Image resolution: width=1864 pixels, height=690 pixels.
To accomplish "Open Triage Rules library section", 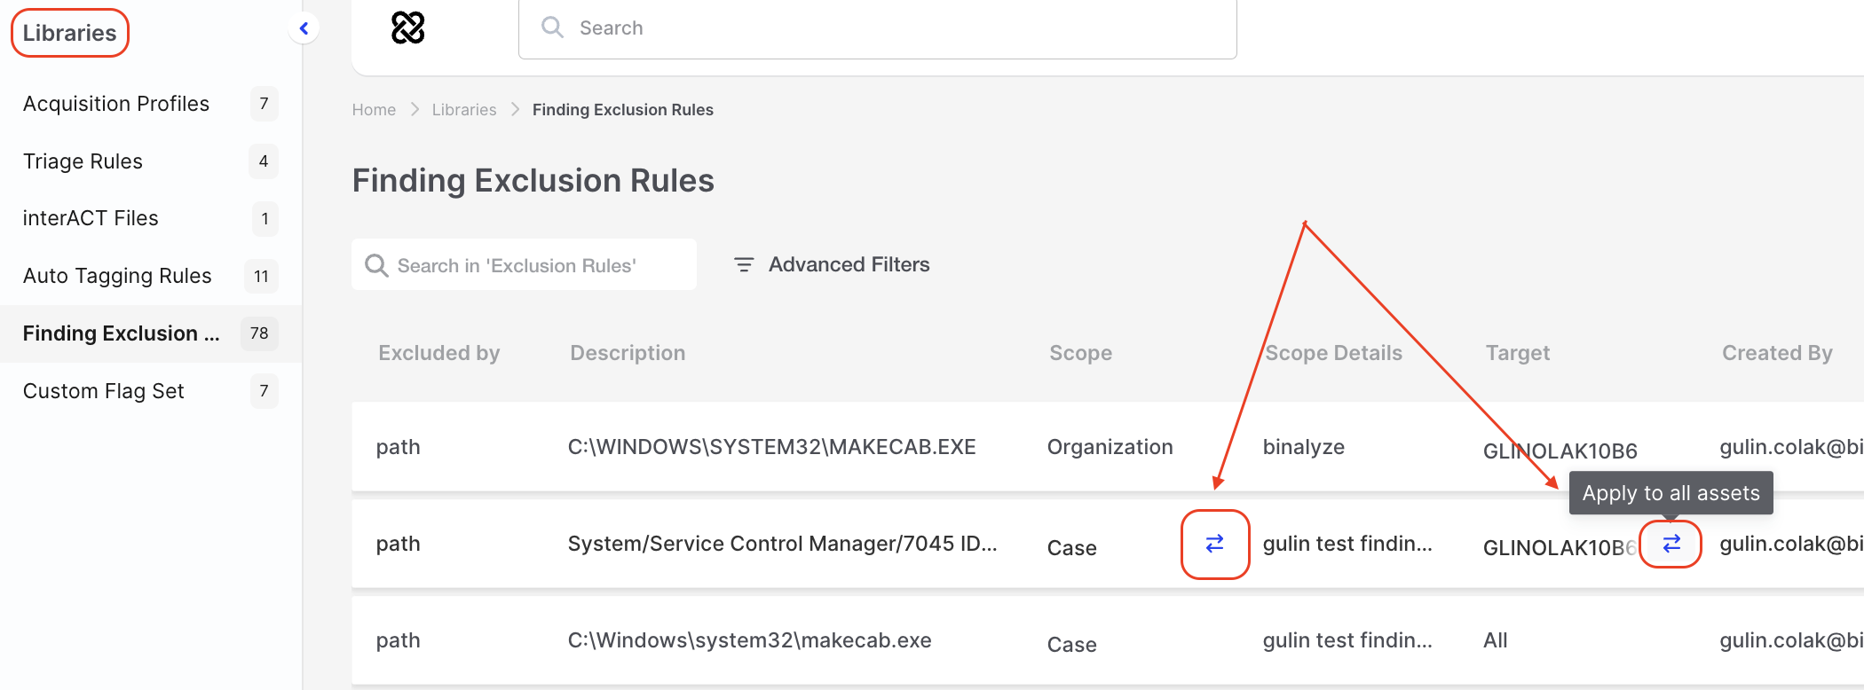I will coord(83,161).
